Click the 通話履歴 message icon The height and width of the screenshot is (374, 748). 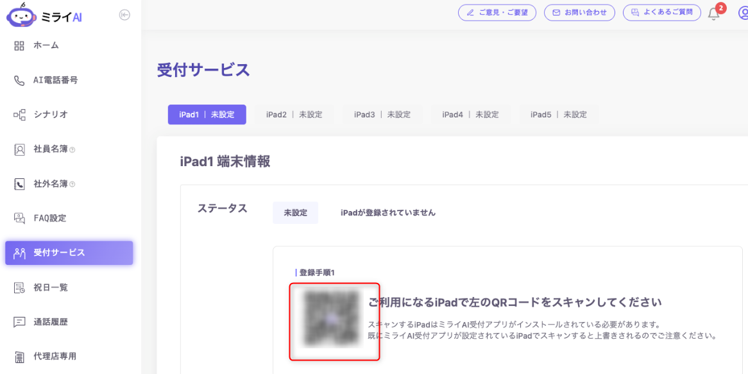[x=19, y=322]
